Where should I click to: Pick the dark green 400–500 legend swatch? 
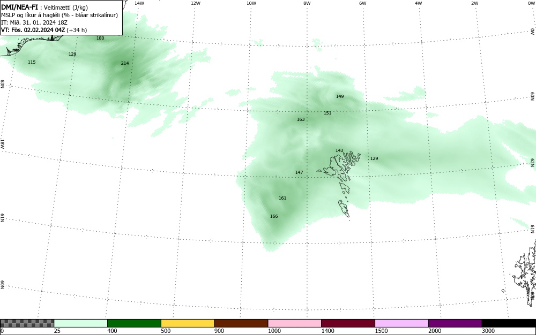coord(134,323)
